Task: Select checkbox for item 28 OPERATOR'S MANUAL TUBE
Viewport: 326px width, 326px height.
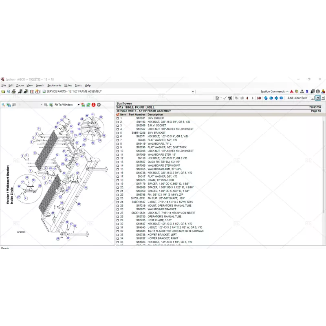Action: (118, 216)
